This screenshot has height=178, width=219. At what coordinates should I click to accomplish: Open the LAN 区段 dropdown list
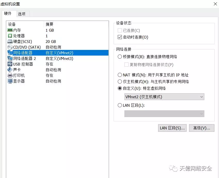[164, 114]
